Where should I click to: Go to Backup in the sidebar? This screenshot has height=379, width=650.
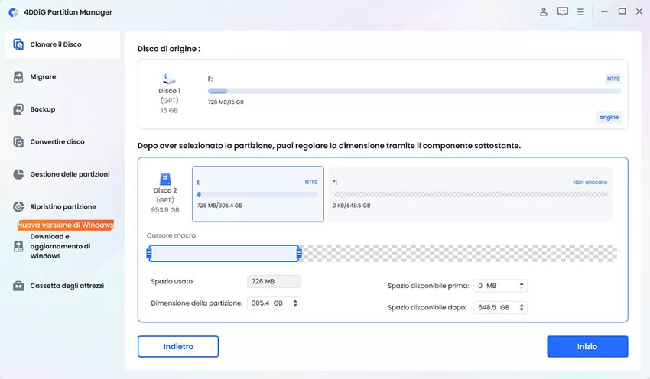pyautogui.click(x=42, y=109)
